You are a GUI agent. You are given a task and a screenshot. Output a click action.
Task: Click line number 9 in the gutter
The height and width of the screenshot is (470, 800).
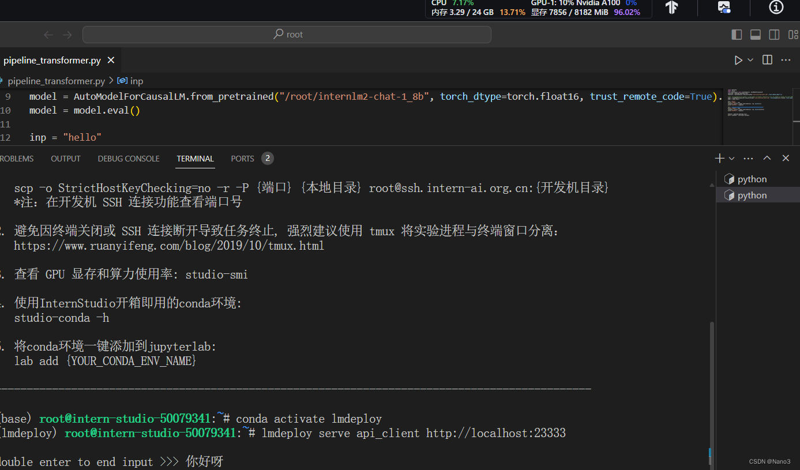click(x=8, y=96)
